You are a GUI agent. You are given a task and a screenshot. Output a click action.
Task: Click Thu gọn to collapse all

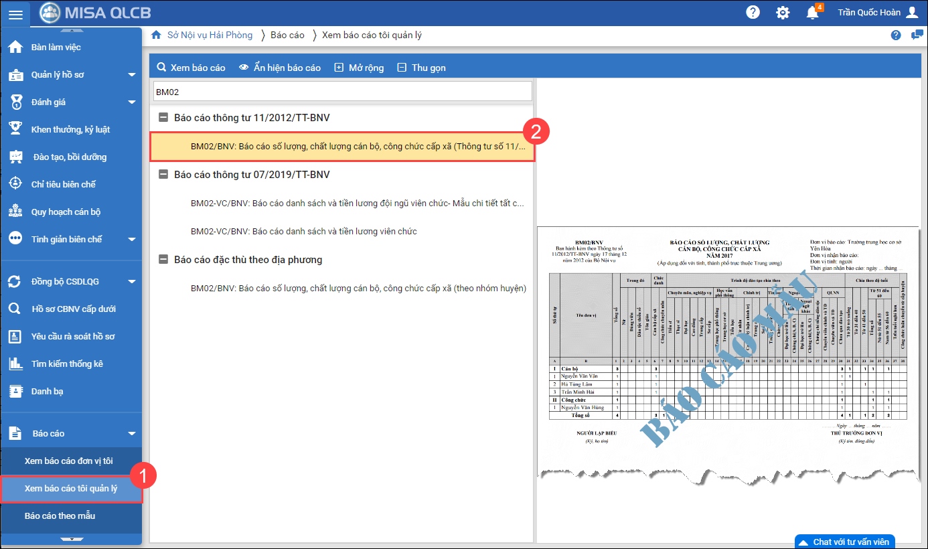click(x=421, y=68)
